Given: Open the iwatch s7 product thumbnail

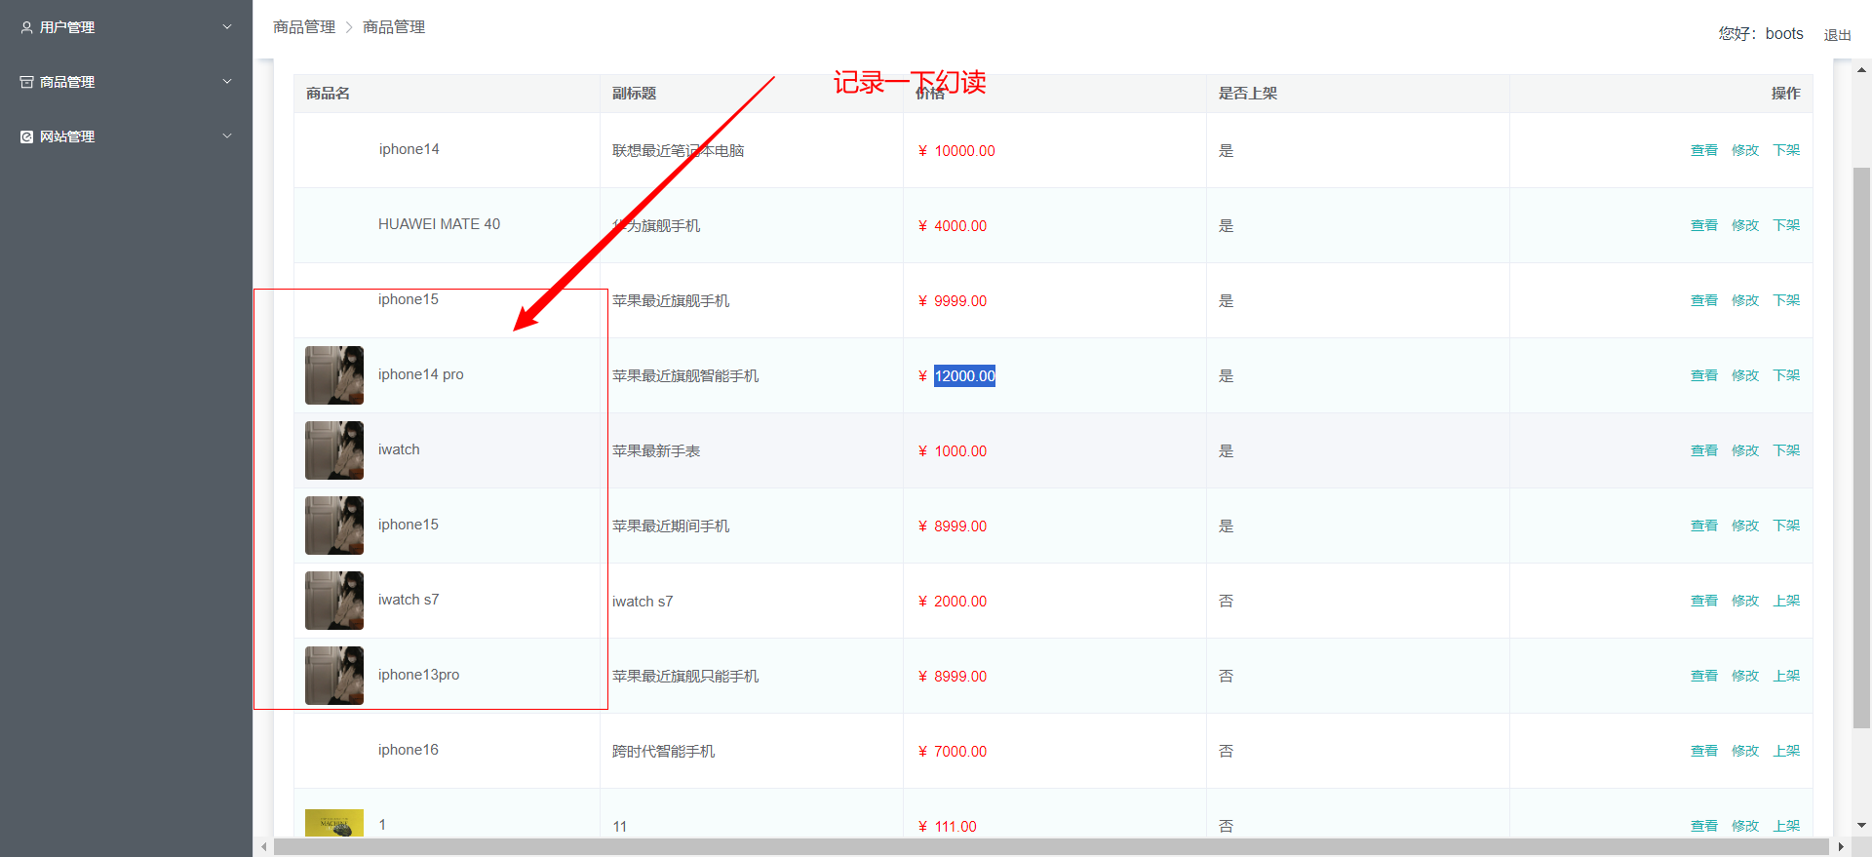Looking at the screenshot, I should point(334,601).
